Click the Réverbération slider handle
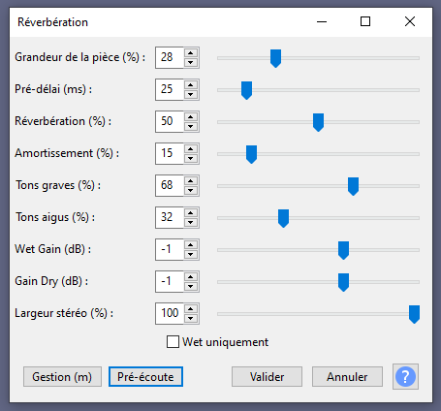 [318, 122]
